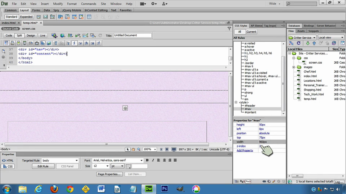Click the Preview in Browser globe icon
346x194 pixels.
(62, 35)
